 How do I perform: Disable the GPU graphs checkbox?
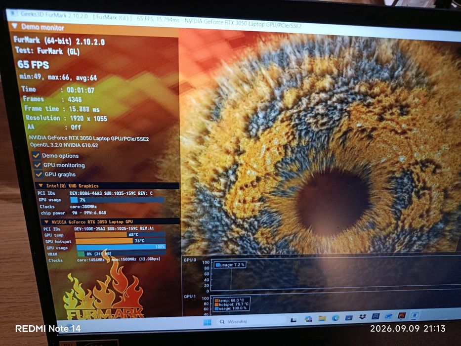[39, 174]
